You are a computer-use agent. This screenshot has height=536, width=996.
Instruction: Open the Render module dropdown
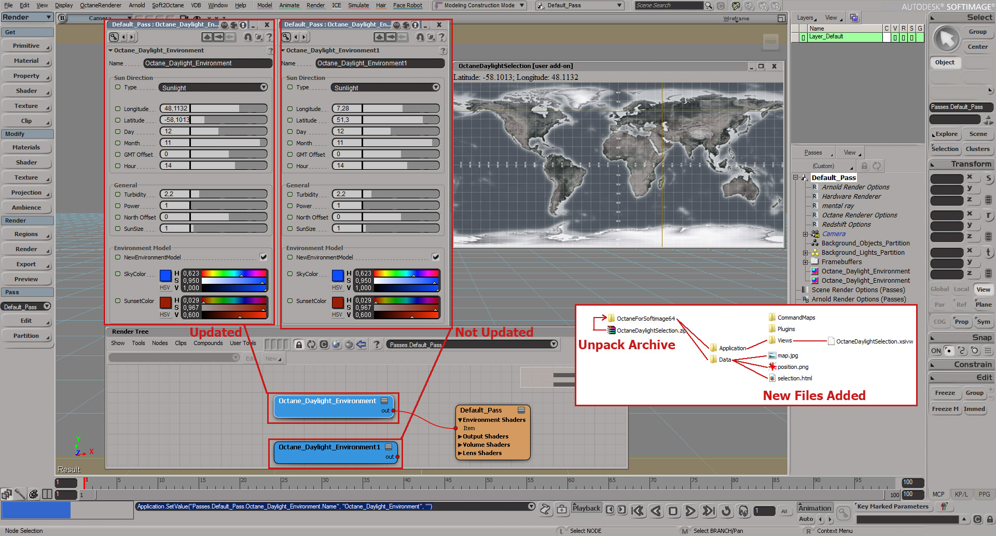[27, 17]
